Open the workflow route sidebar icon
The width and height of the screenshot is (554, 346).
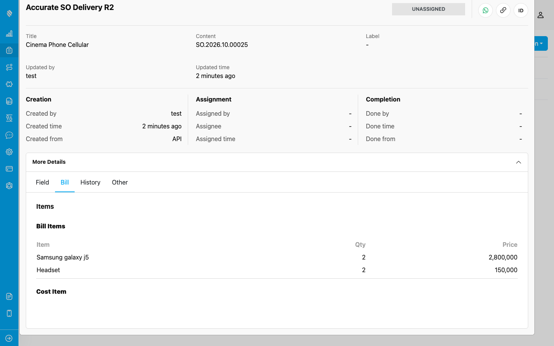[x=9, y=67]
